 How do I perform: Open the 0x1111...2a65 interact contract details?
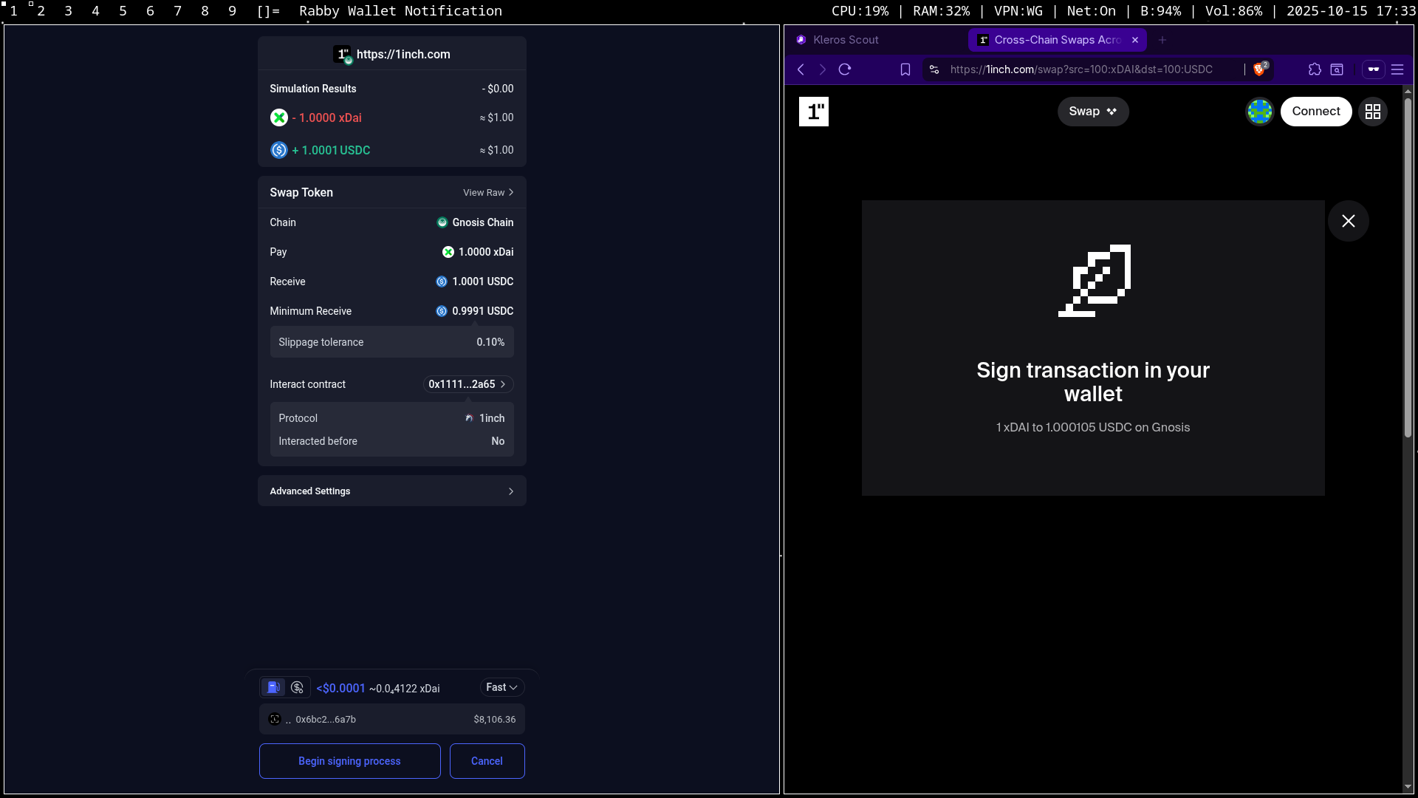(x=467, y=384)
